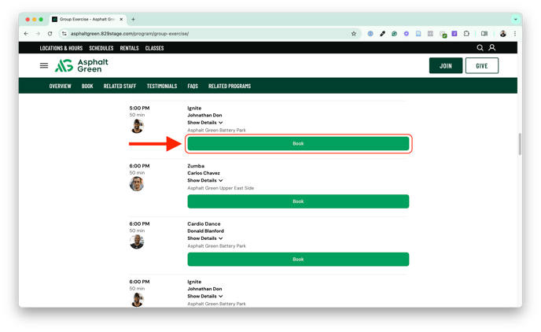
Task: Open a new browser tab
Action: pyautogui.click(x=133, y=20)
